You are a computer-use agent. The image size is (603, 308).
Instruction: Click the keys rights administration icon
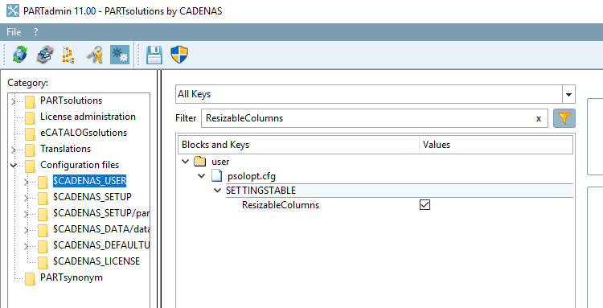click(95, 55)
